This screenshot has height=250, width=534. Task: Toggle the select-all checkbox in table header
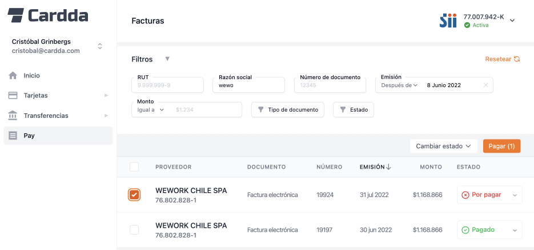pos(134,167)
